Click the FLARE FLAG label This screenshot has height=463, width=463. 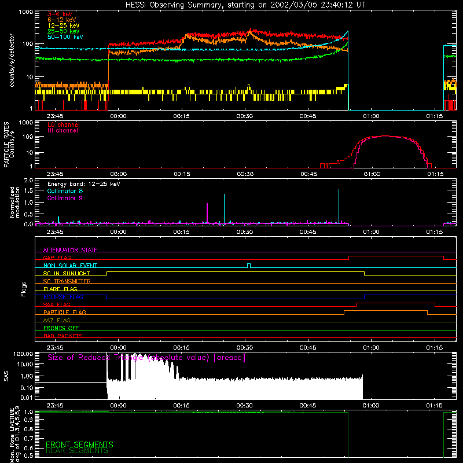tap(60, 289)
